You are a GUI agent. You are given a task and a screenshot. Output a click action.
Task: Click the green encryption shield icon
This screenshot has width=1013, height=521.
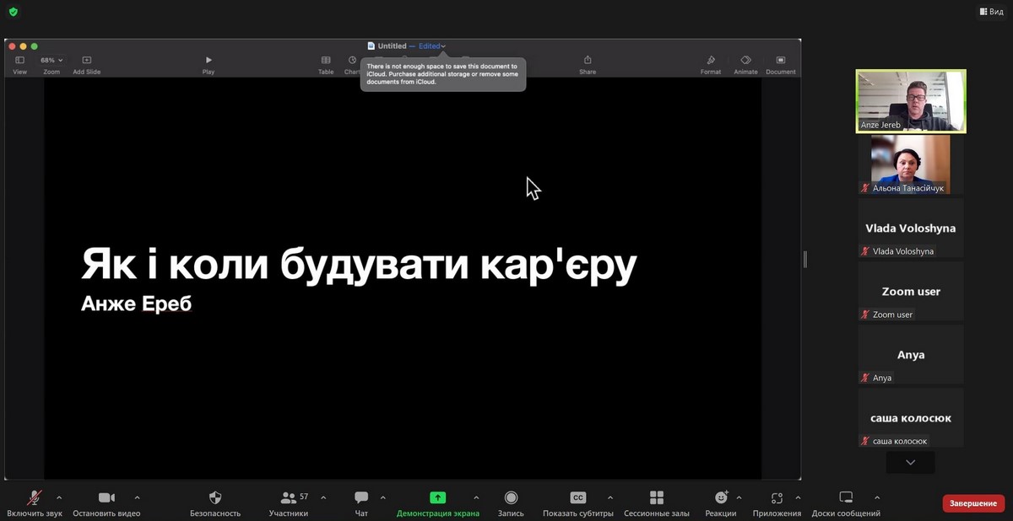coord(13,12)
